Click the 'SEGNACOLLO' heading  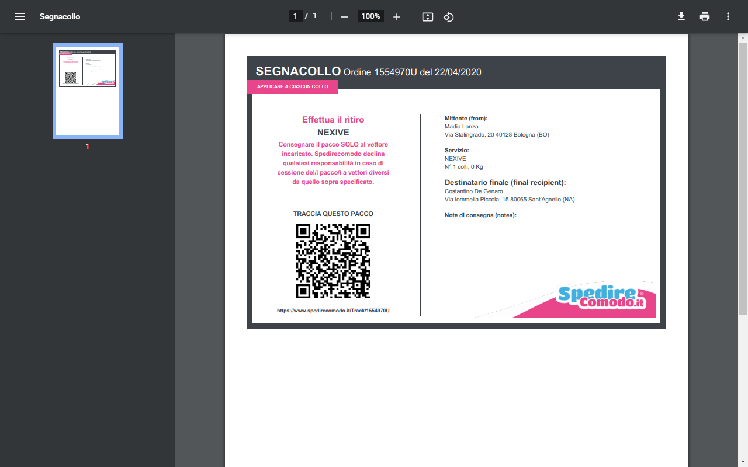(x=298, y=71)
